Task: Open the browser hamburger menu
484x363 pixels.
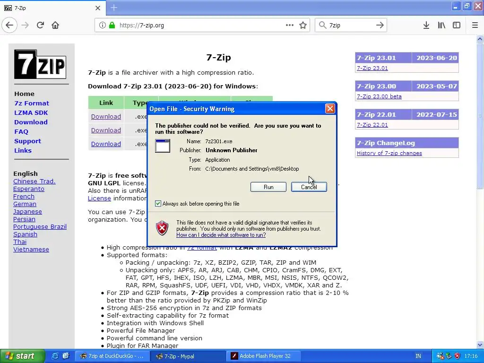Action: point(475,26)
